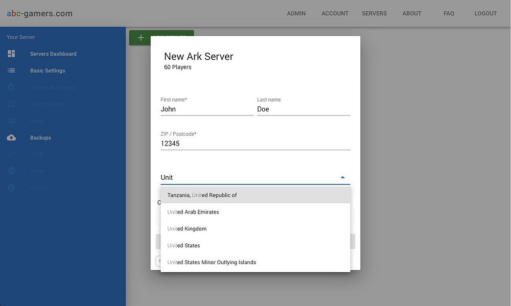Go to SERVERS in top navigation
The height and width of the screenshot is (306, 511).
coord(374,13)
